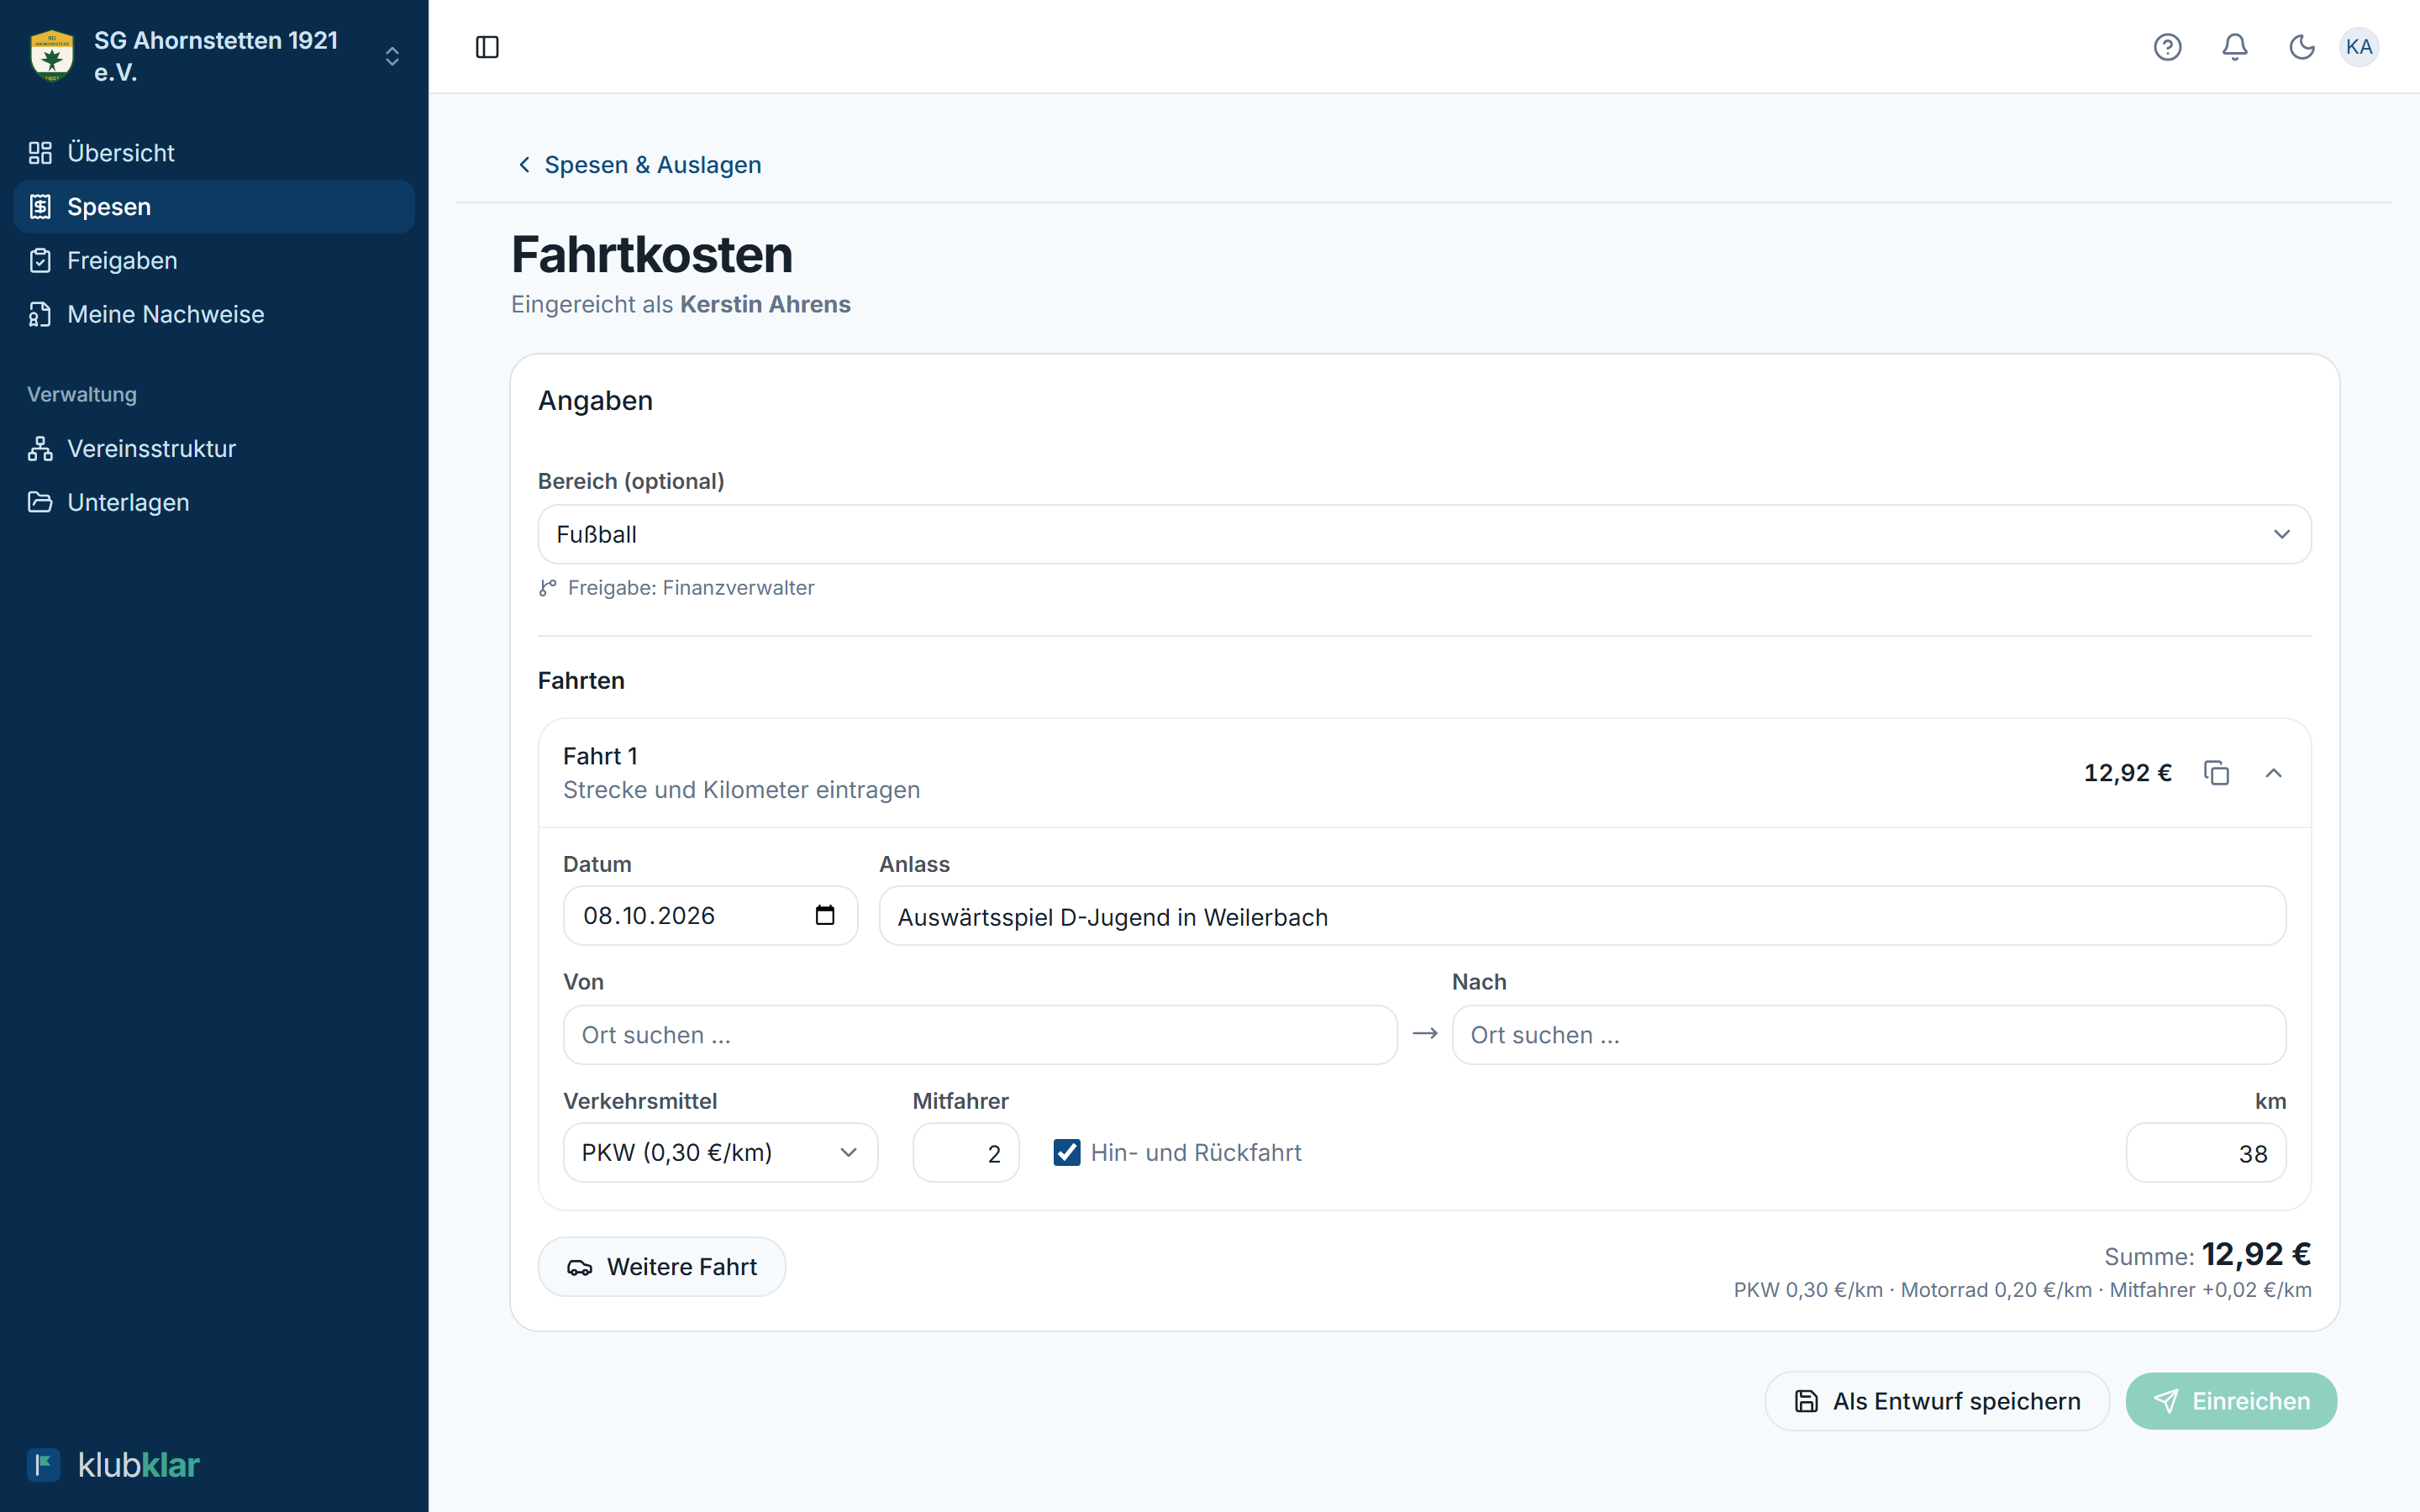2420x1512 pixels.
Task: Duplicate Fahrt 1 with the copy icon
Action: 2216,773
